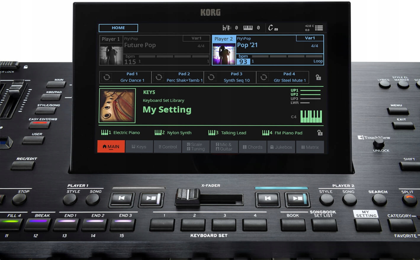The image size is (420, 260).
Task: Open the Jukebox tab
Action: pos(281,147)
